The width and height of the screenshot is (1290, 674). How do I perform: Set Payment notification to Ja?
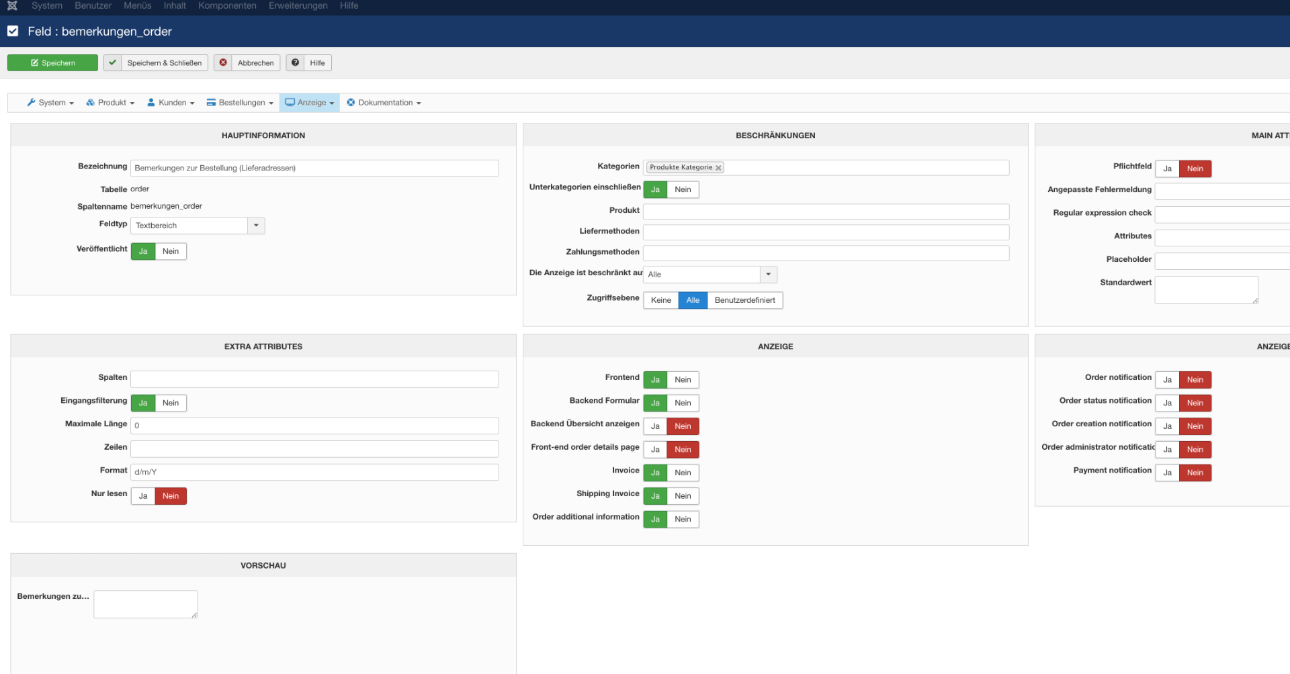pos(1168,473)
